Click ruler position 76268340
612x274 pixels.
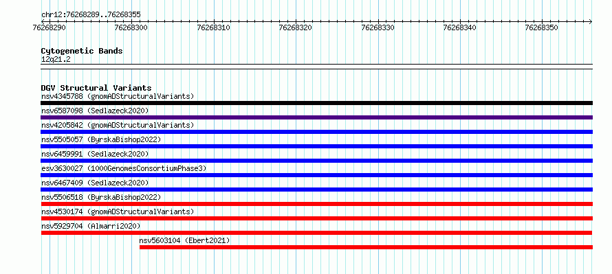pos(460,28)
